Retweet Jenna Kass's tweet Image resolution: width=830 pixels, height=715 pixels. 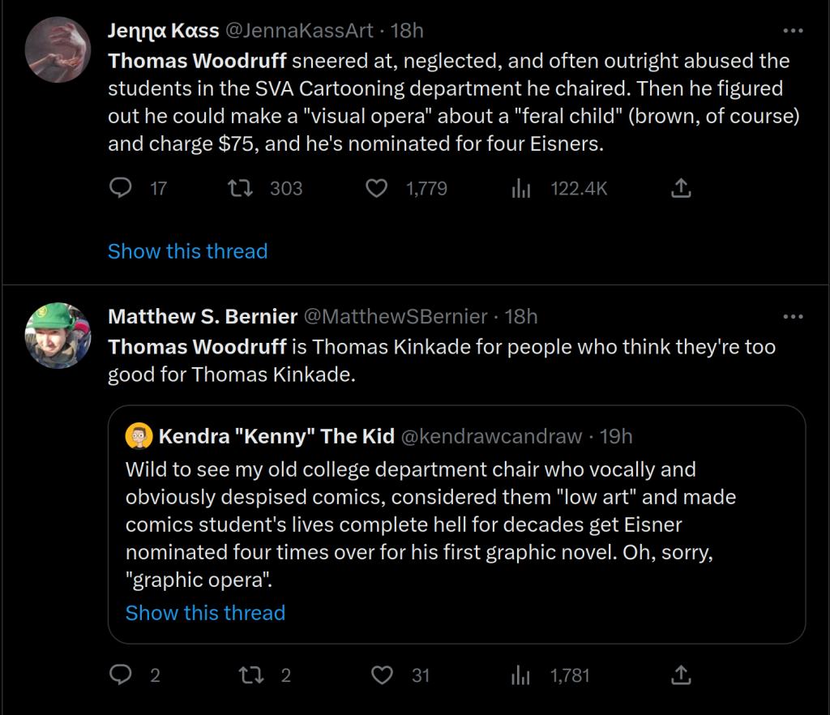point(239,189)
